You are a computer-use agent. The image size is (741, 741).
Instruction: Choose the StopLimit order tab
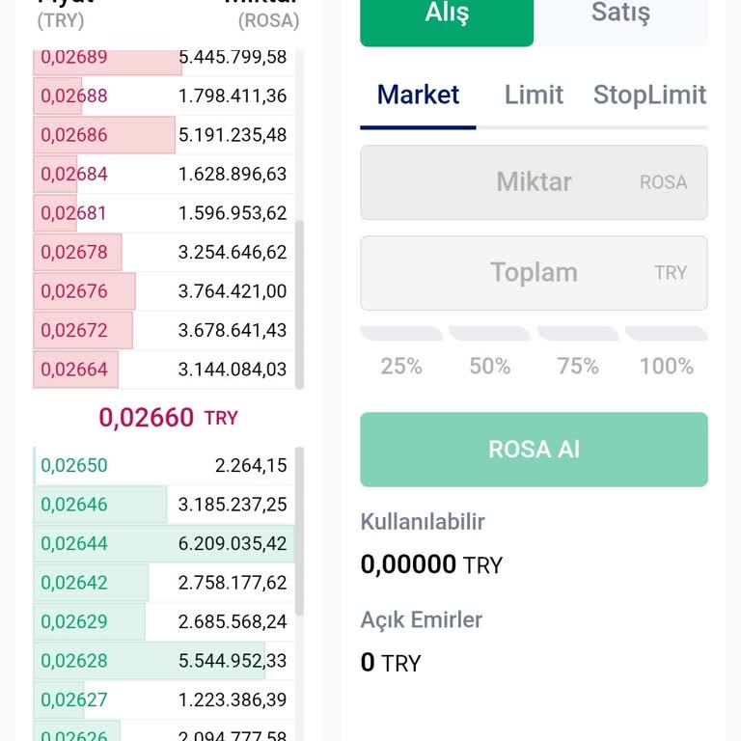pyautogui.click(x=649, y=96)
